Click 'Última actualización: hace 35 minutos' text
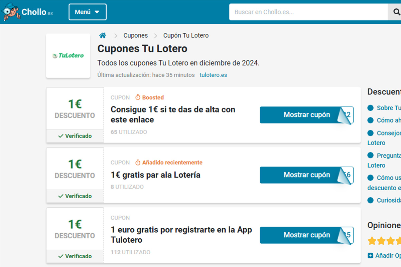 tap(146, 75)
